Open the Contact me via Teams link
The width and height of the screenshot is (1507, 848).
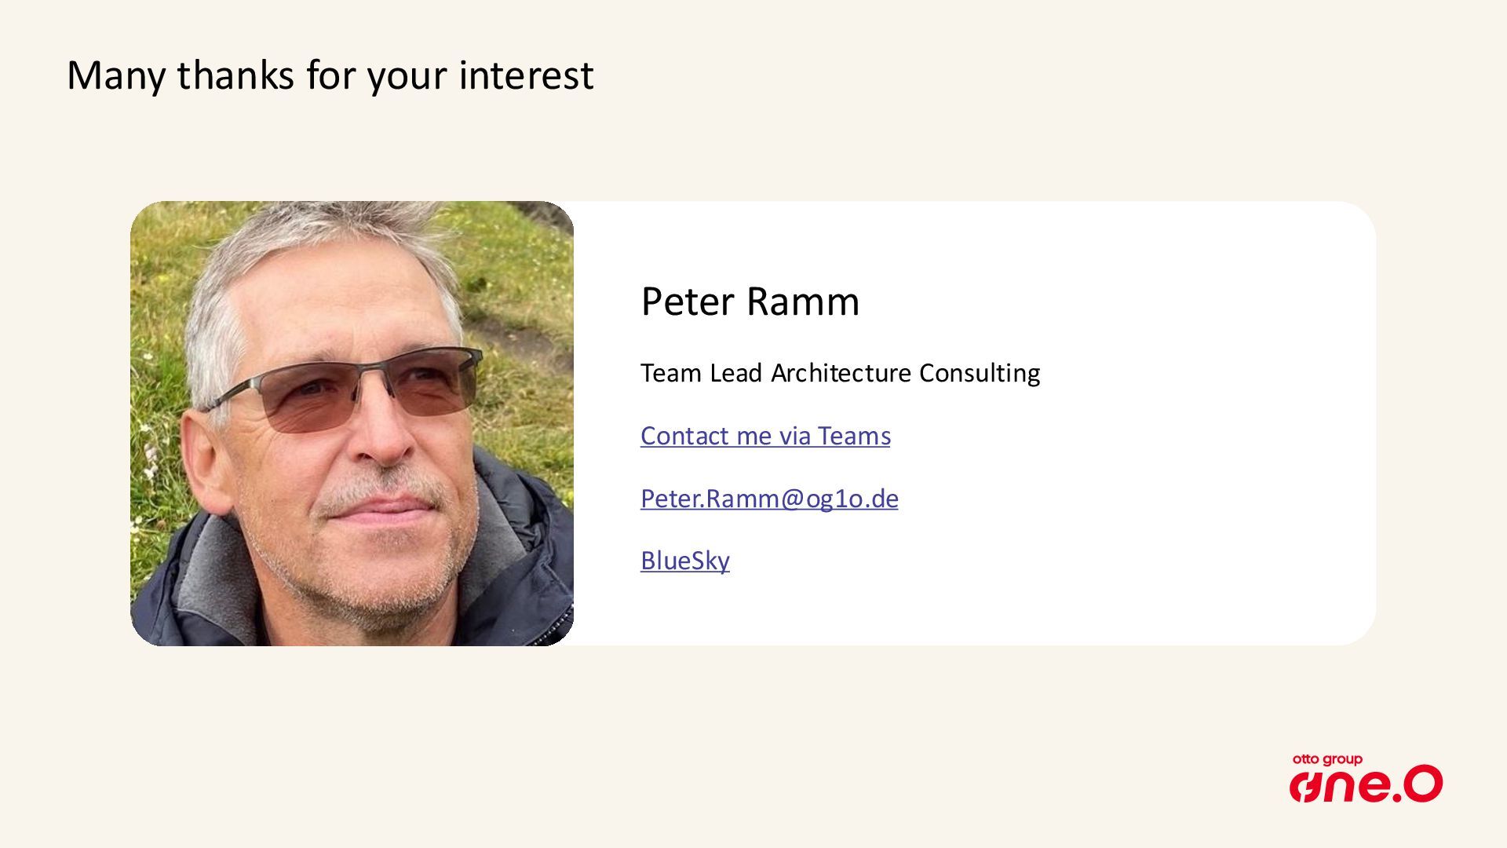[x=765, y=436]
